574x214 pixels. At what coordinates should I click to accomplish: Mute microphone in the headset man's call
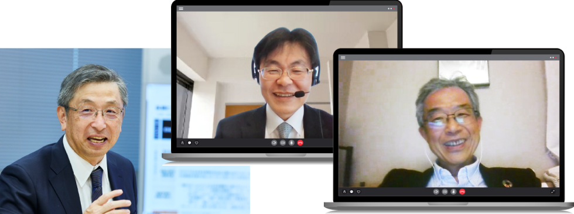(292, 143)
